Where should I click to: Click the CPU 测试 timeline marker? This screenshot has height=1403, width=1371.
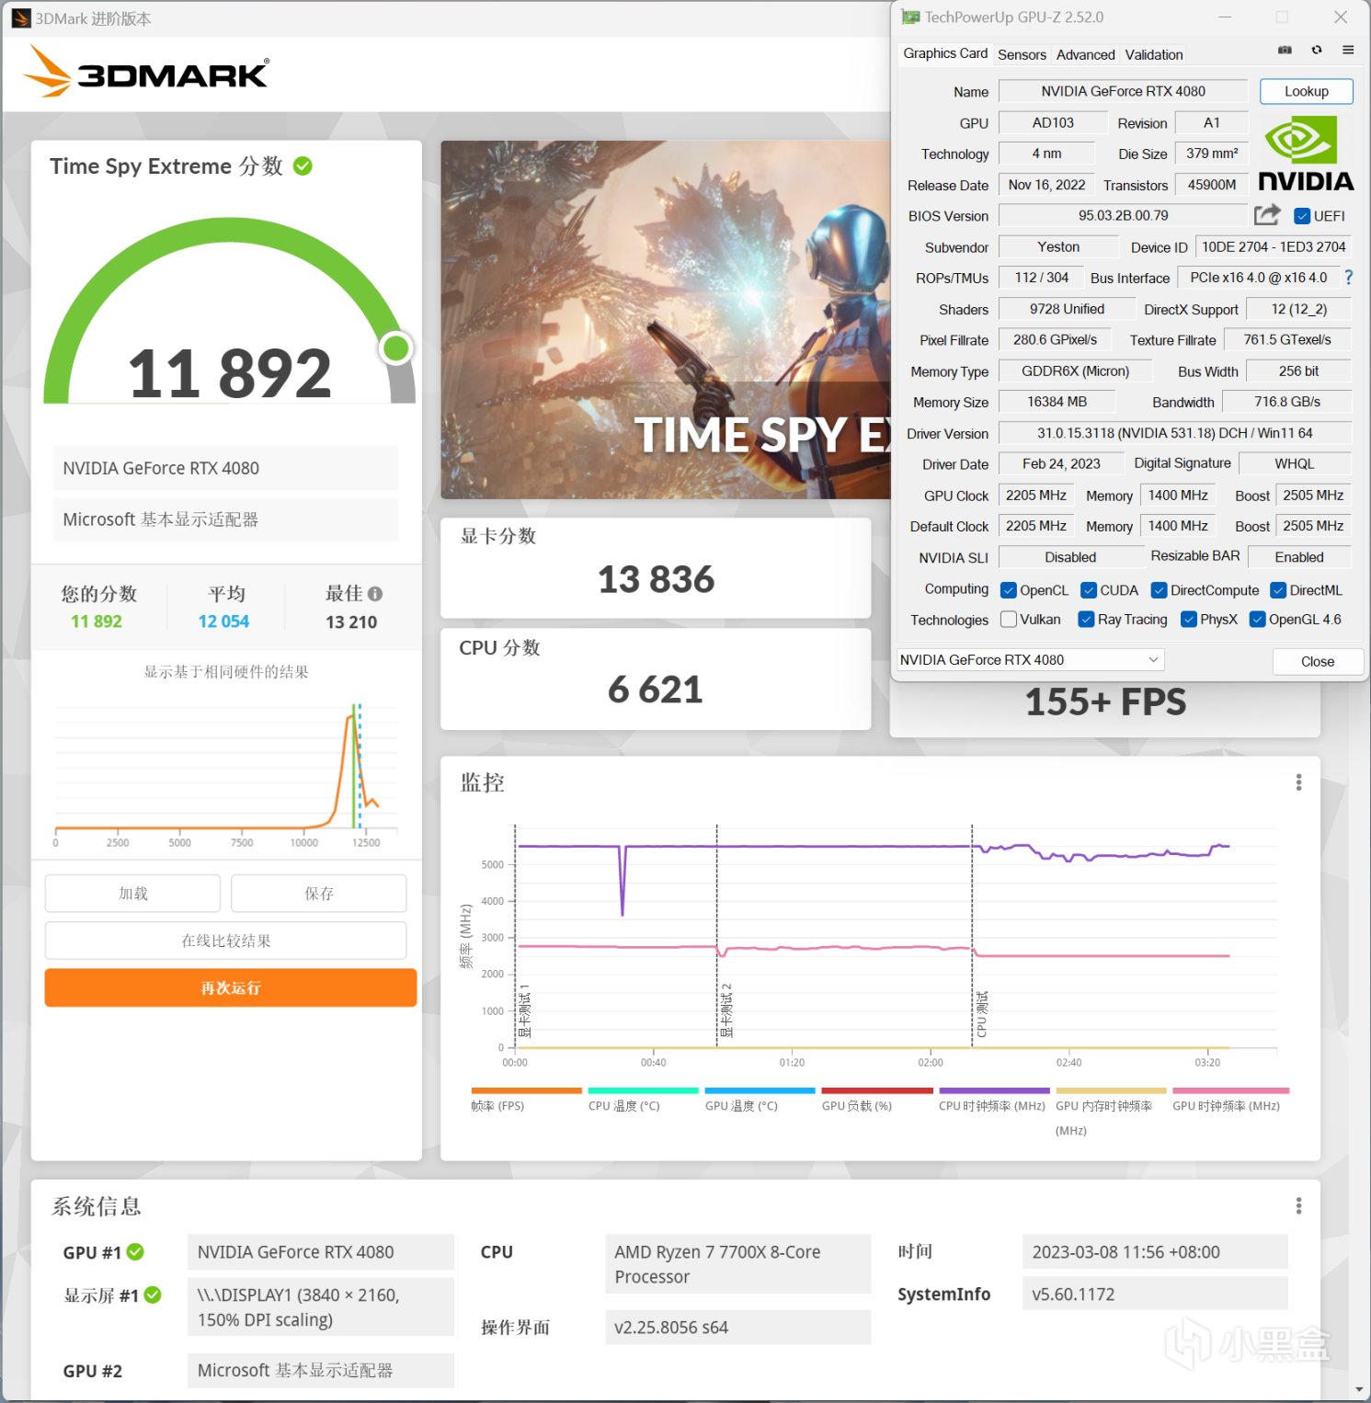pos(981,1014)
